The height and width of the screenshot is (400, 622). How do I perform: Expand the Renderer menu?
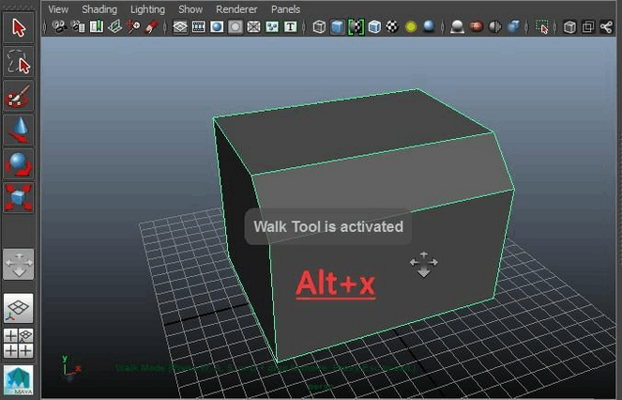(x=236, y=9)
